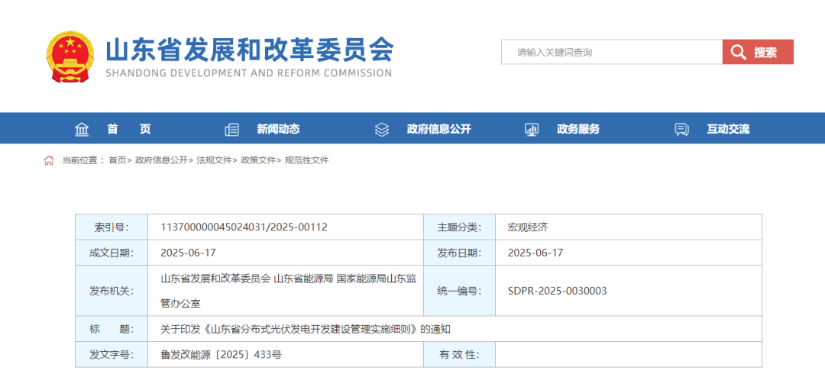Click the 发布机关 label cell
The width and height of the screenshot is (825, 390).
(112, 291)
